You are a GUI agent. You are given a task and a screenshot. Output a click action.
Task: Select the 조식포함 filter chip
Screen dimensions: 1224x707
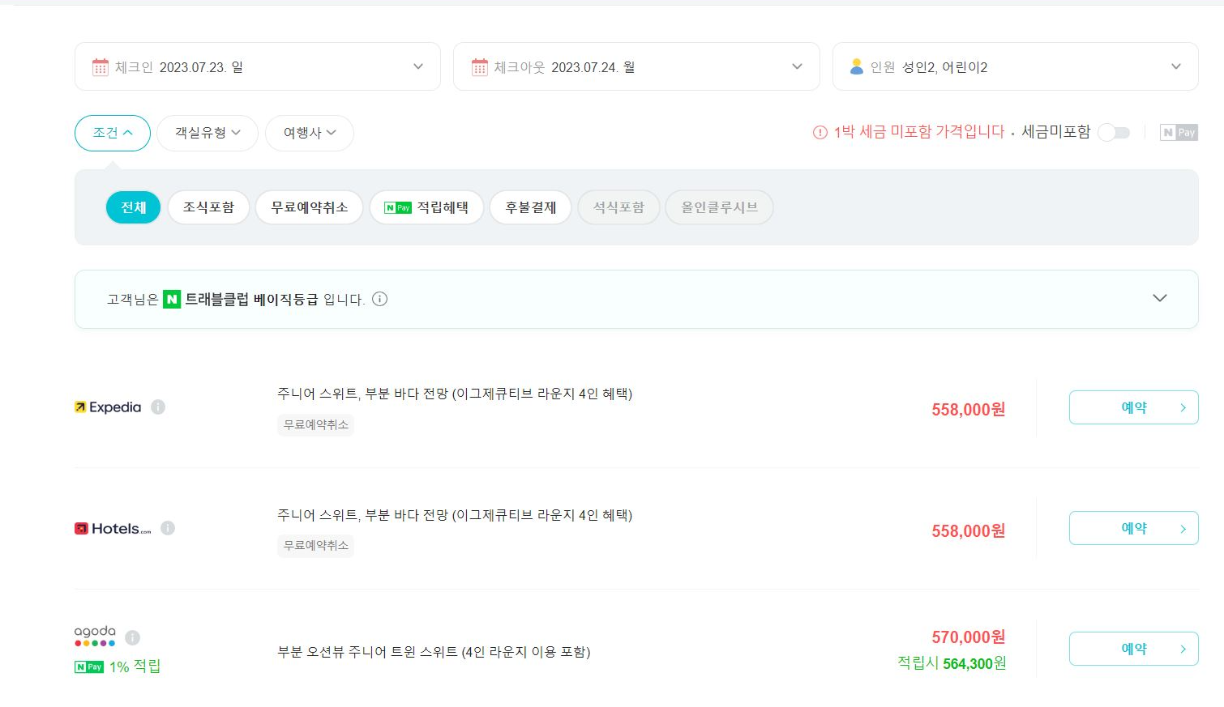click(x=208, y=207)
